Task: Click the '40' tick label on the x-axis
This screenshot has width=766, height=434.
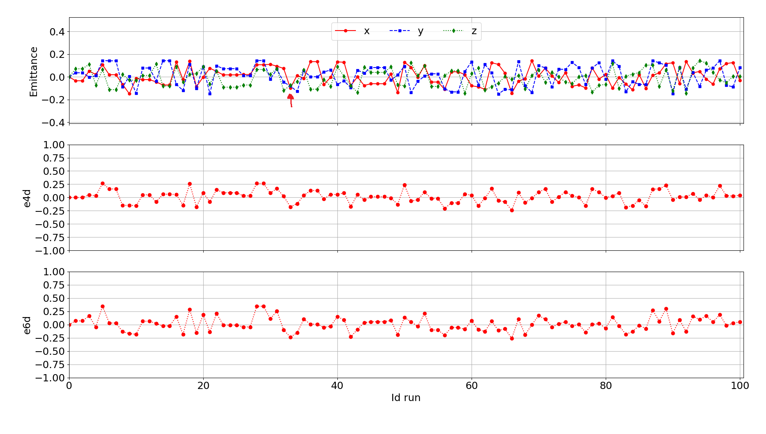Action: point(337,386)
